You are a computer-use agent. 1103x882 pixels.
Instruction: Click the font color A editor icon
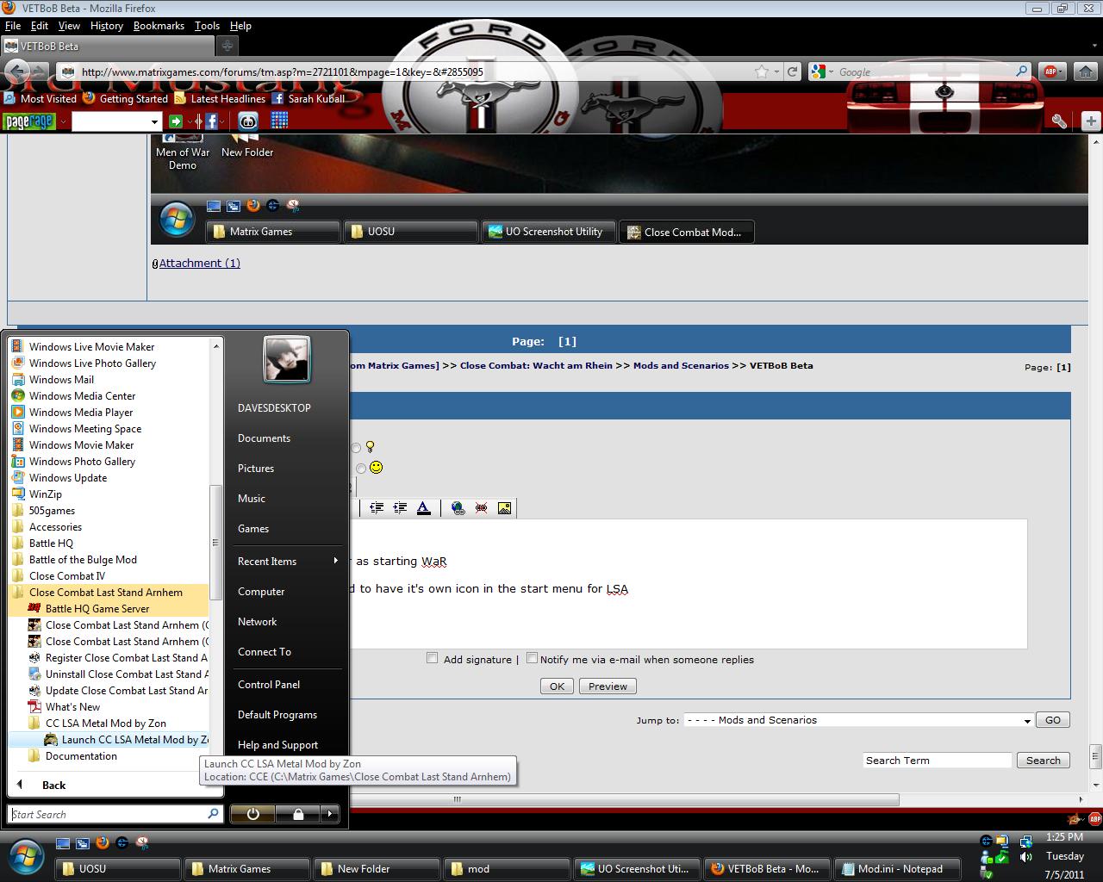[423, 508]
